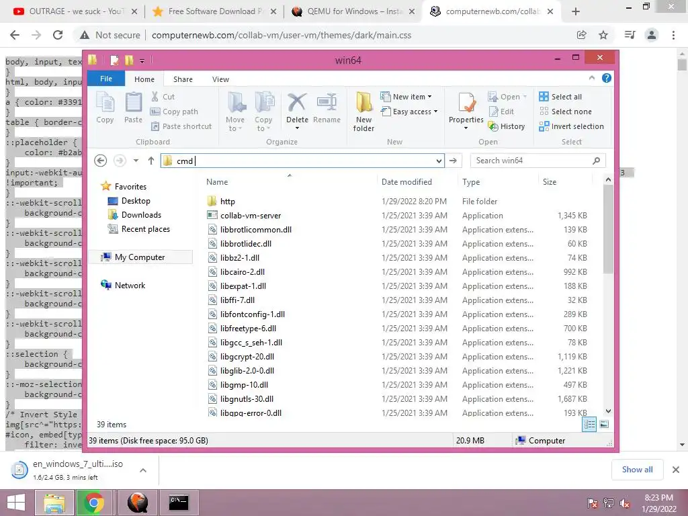Screen dimensions: 688x516
Task: Click the taskbar volume icon
Action: [x=625, y=503]
